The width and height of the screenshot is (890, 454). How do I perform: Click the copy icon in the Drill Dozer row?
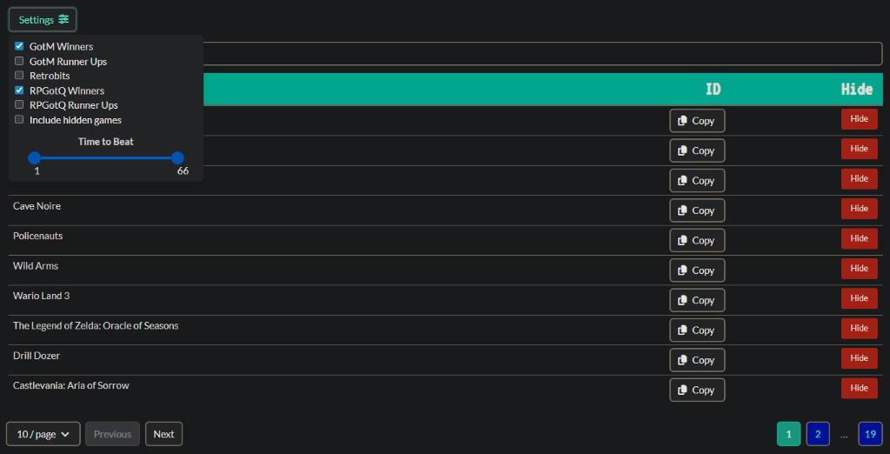682,360
